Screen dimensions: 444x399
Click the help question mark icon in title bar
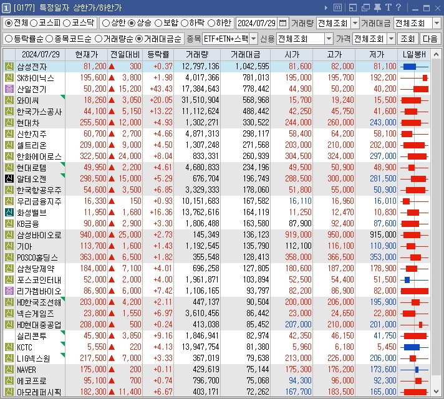398,7
